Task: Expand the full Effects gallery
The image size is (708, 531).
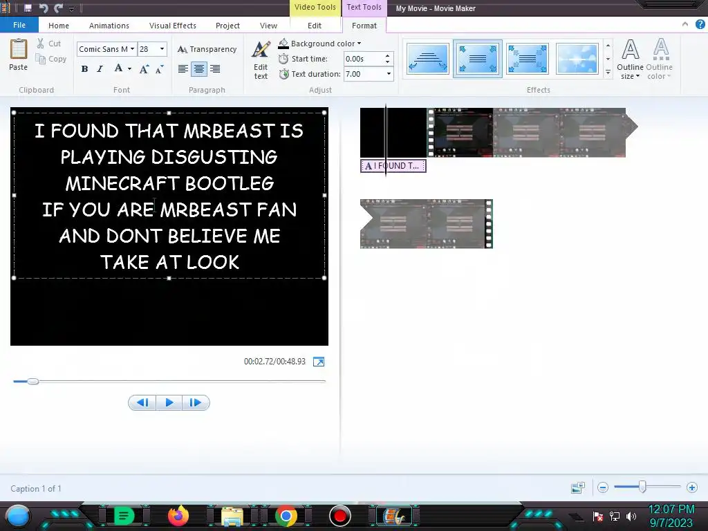Action: coord(608,72)
